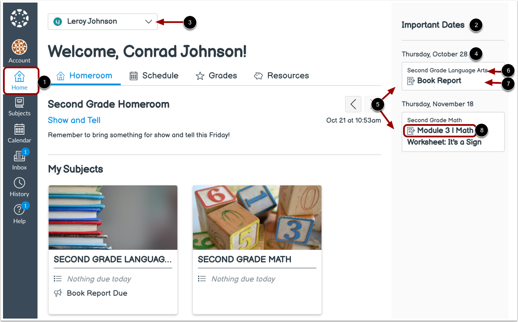
Task: Open the Account avatar in sidebar
Action: pos(19,51)
